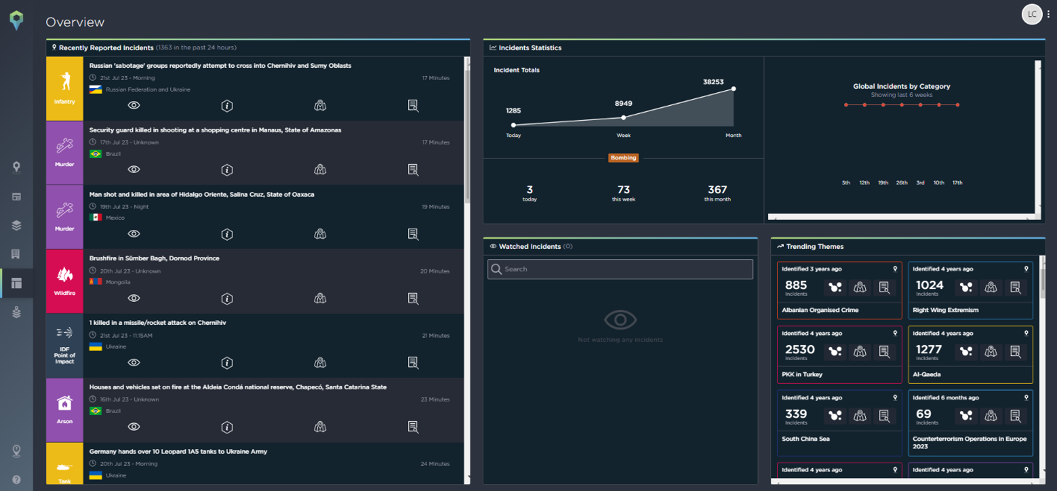Viewport: 1057px width, 491px height.
Task: Open report search for Al-Qaeda theme
Action: 1016,351
